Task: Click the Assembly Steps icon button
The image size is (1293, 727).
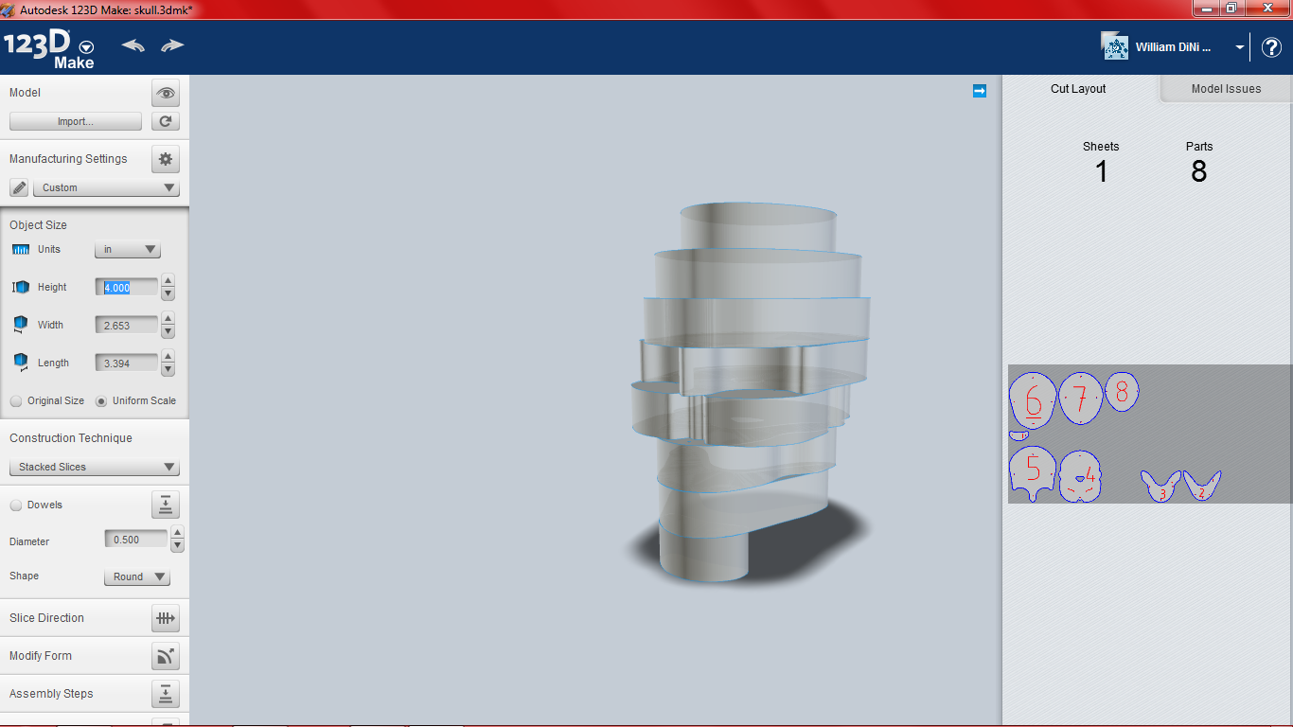Action: (x=166, y=694)
